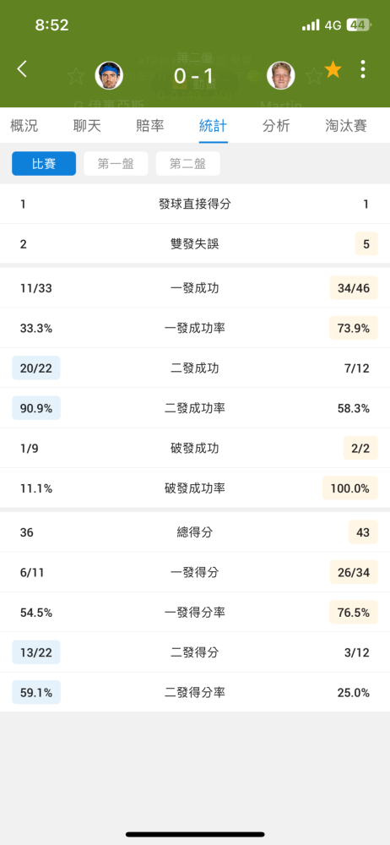
Task: Switch to the 概況 tab
Action: [24, 126]
